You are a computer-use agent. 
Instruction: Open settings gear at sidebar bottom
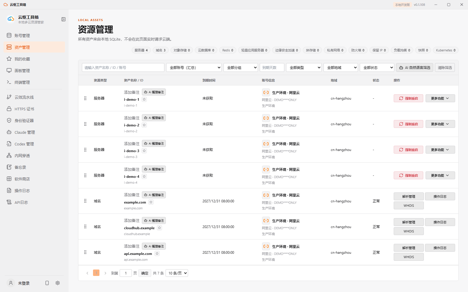pyautogui.click(x=58, y=283)
